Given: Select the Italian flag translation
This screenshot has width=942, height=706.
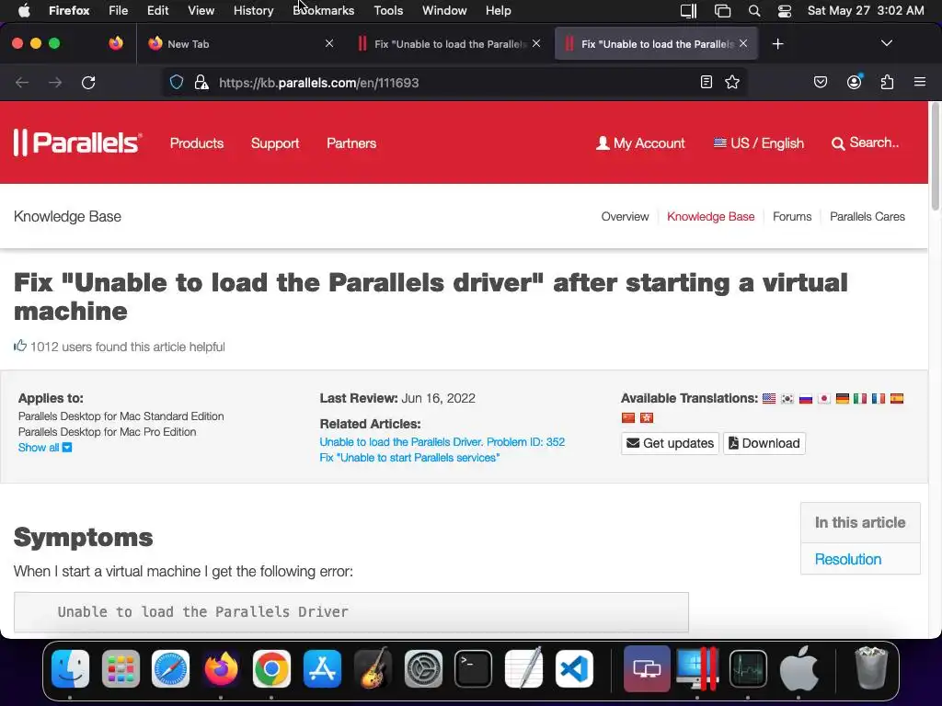Looking at the screenshot, I should (860, 399).
